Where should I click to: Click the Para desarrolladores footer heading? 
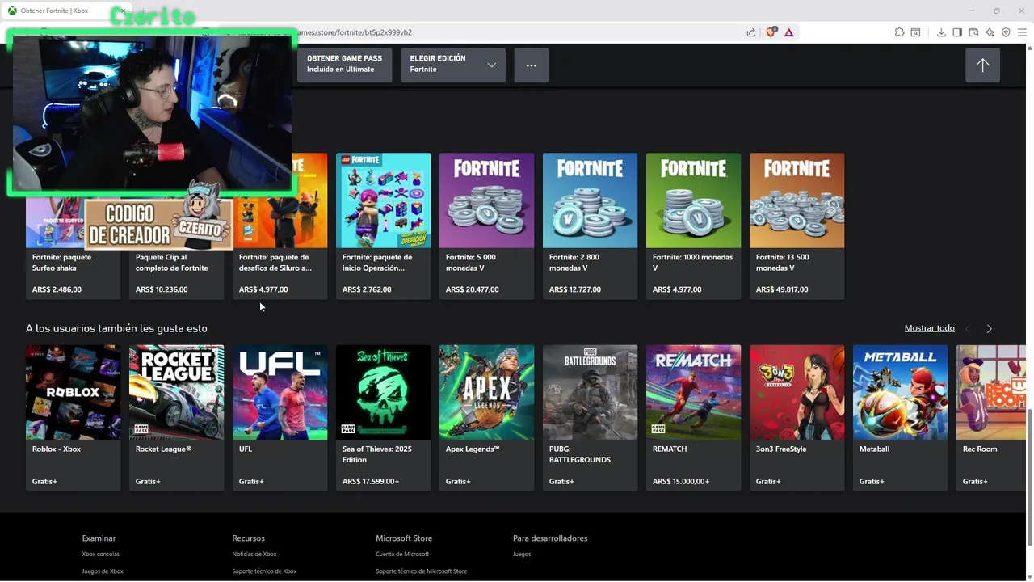550,538
